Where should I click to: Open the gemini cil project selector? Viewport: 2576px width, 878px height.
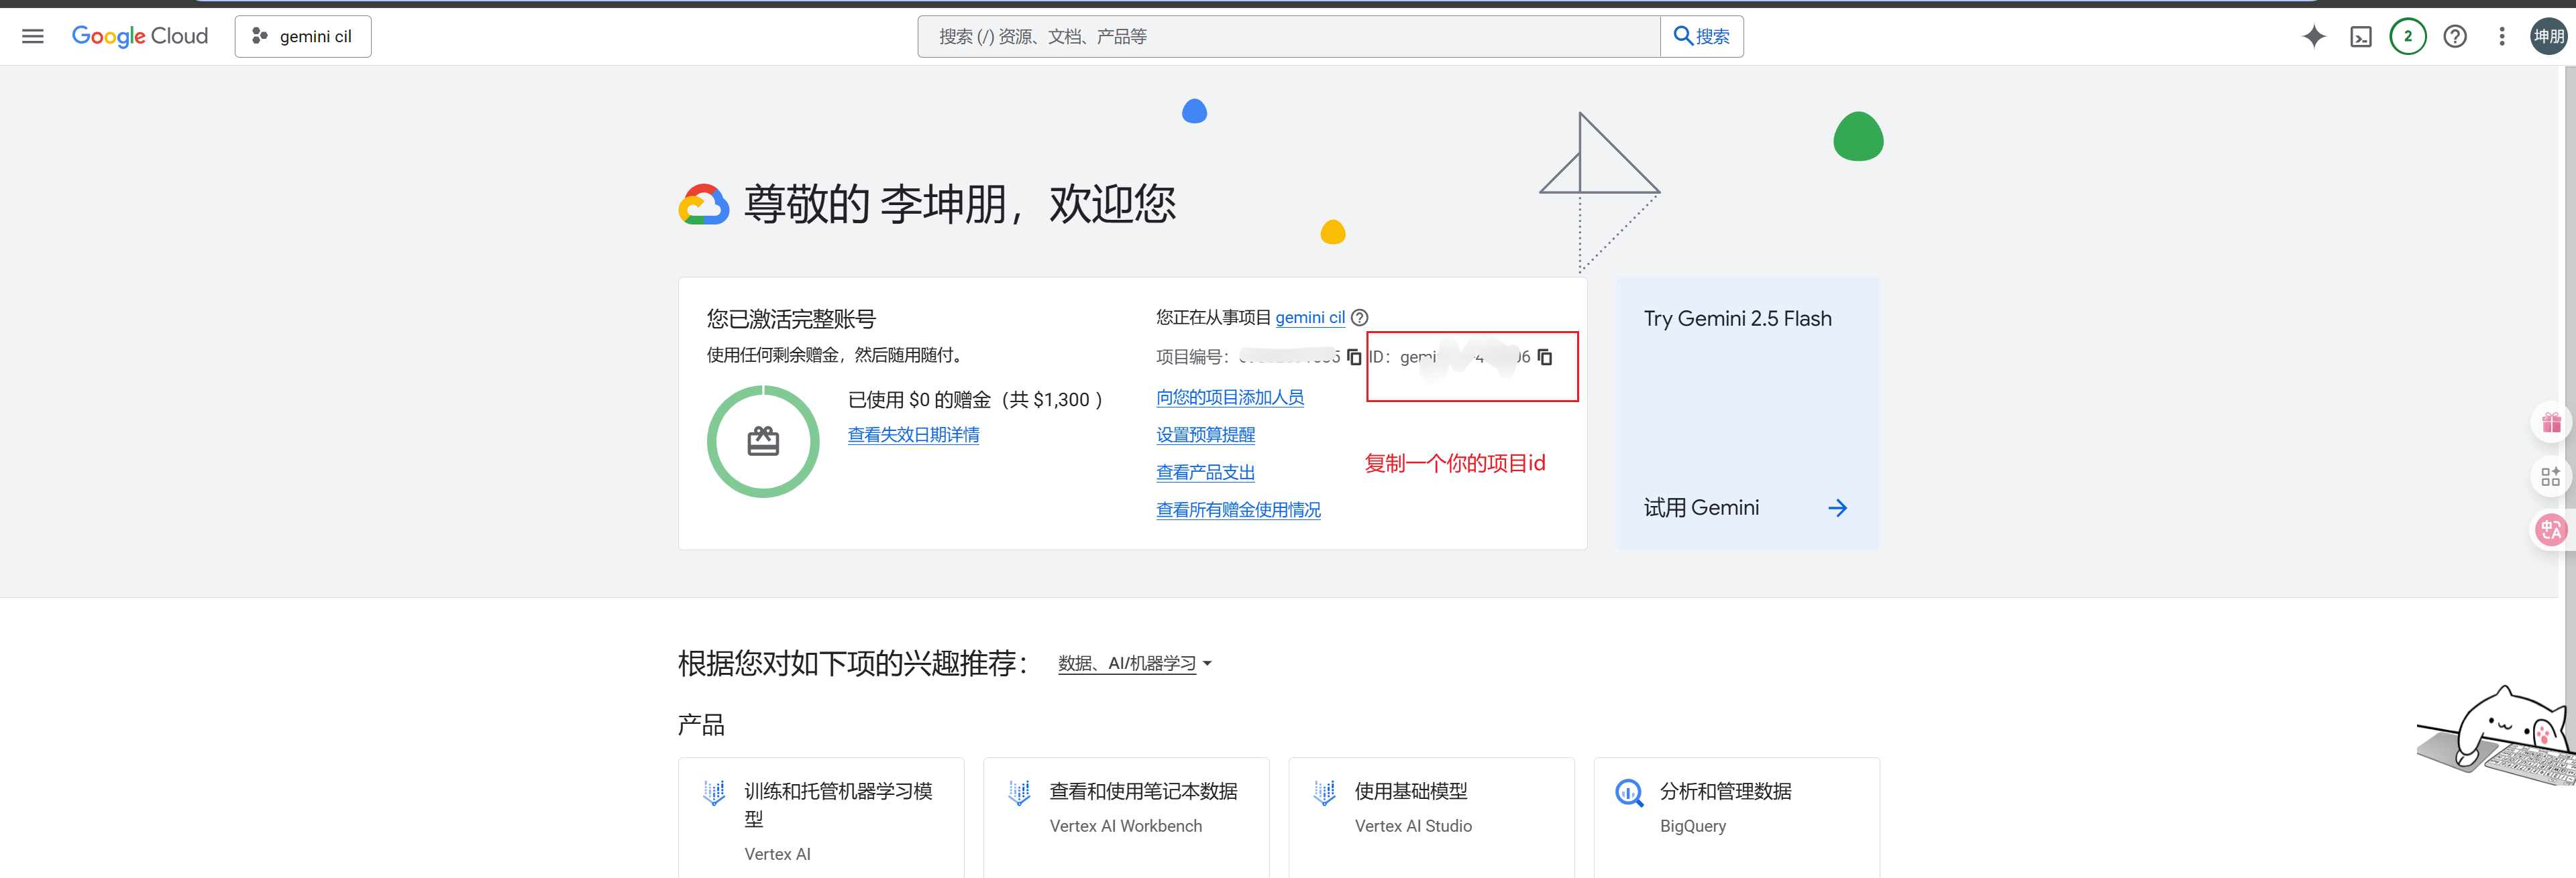point(303,37)
